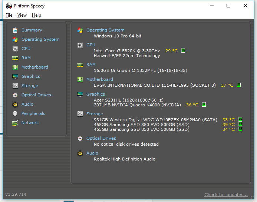Open the Help menu
Viewport: 257px width, 202px height.
pos(36,15)
